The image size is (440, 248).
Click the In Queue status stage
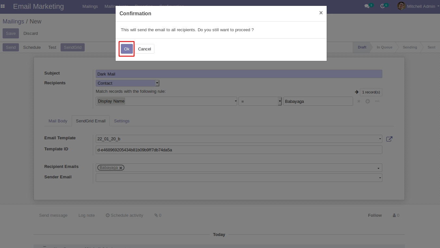(x=384, y=47)
